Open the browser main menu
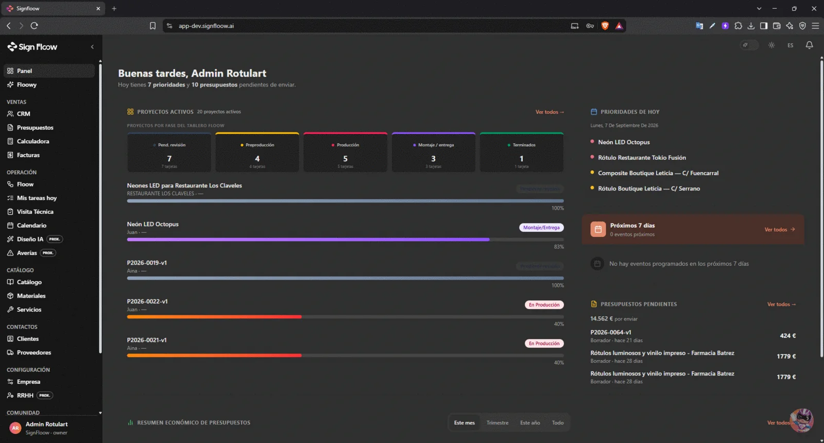 point(815,26)
